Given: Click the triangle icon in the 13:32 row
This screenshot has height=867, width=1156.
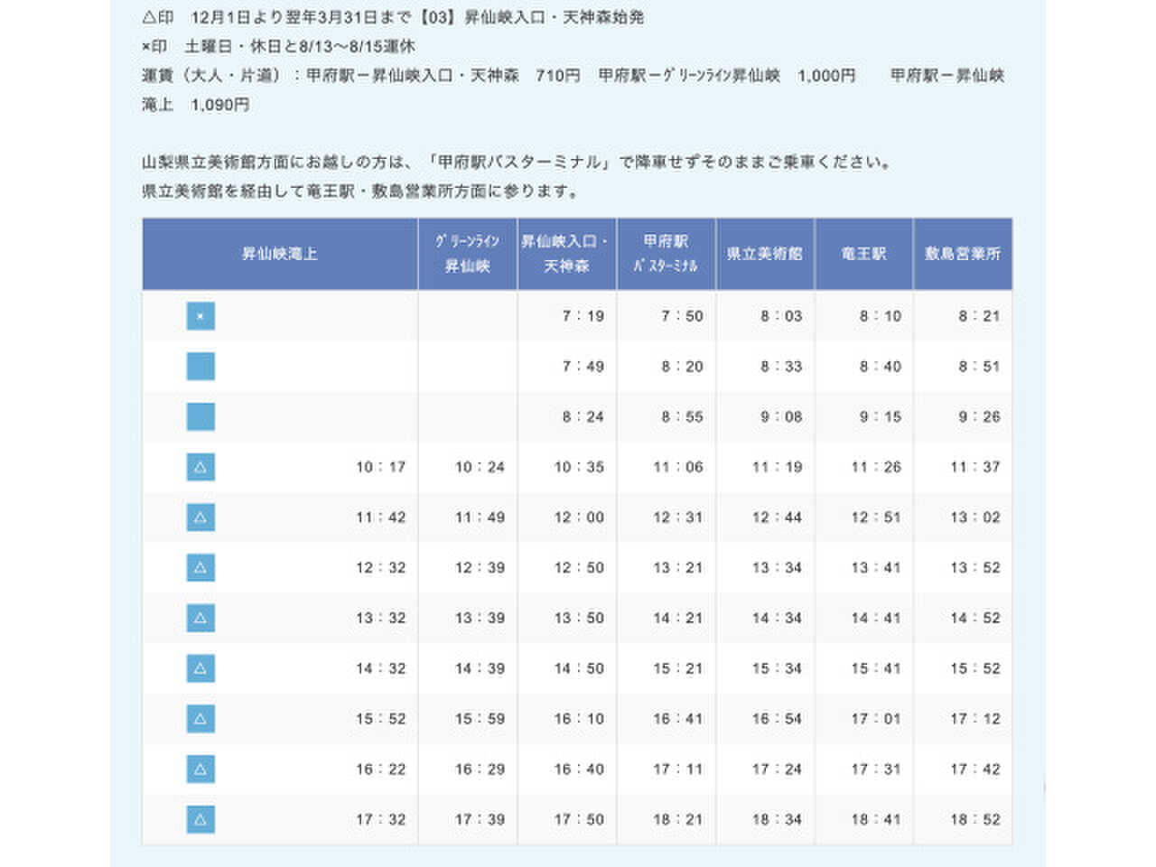Looking at the screenshot, I should point(200,619).
